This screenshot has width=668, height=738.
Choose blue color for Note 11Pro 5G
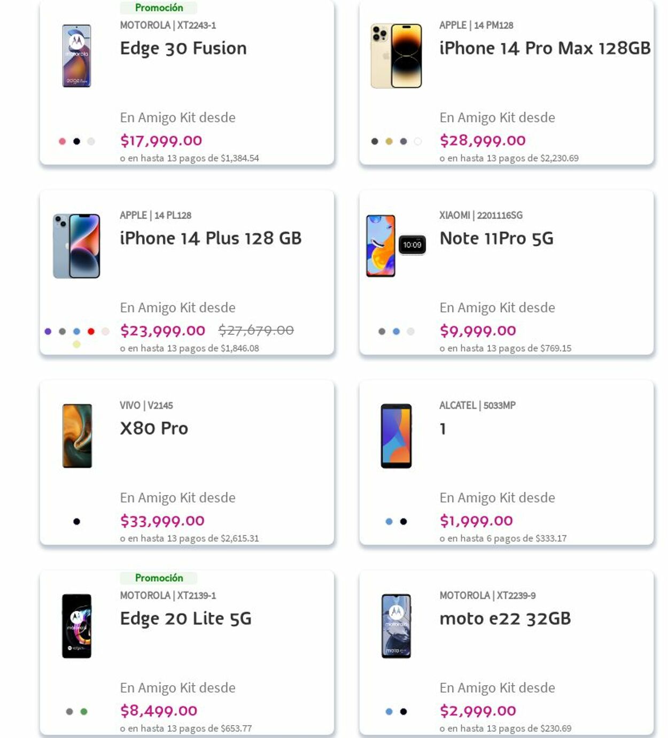point(396,332)
